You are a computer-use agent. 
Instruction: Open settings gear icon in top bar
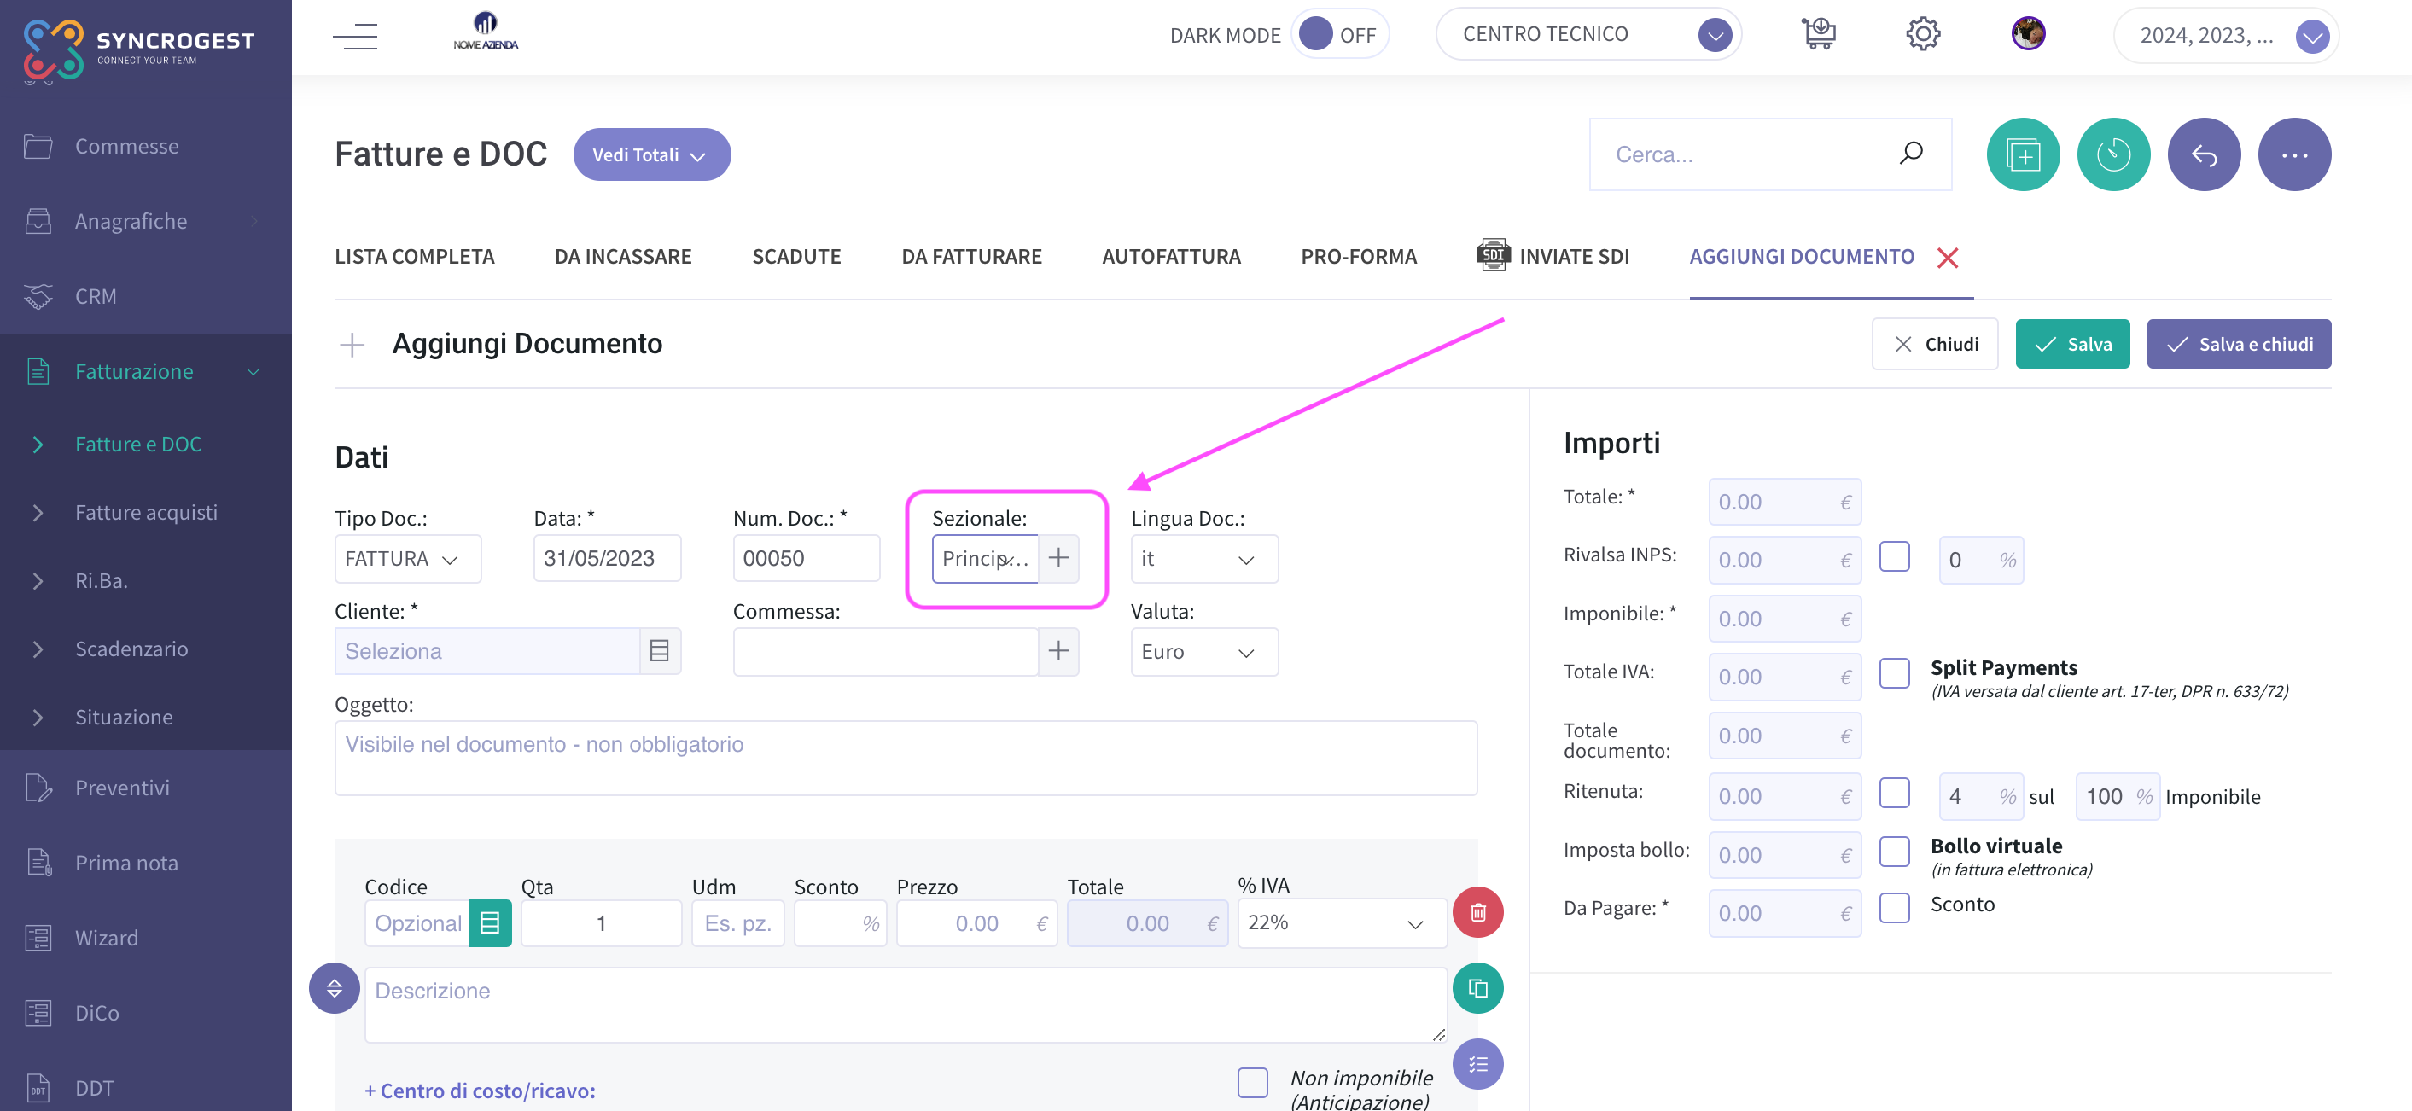point(1922,35)
